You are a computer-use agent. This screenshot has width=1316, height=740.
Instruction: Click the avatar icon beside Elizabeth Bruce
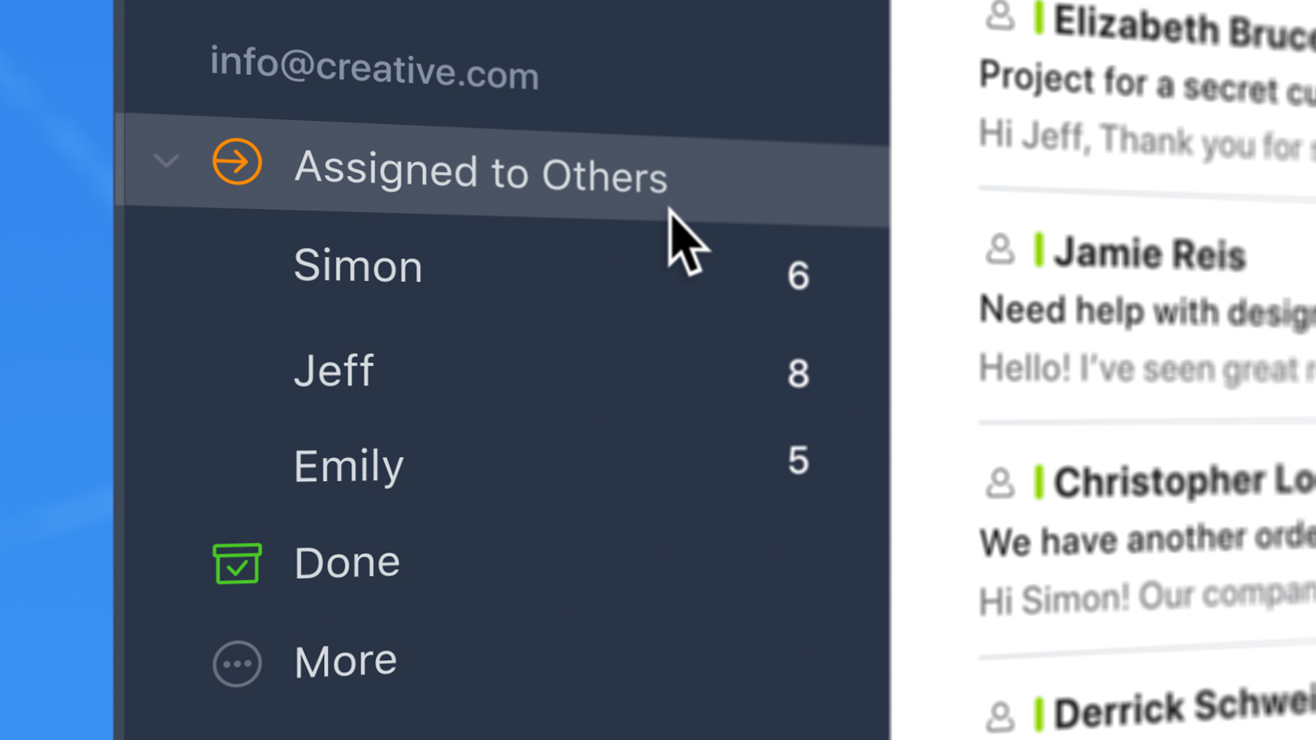pyautogui.click(x=1000, y=16)
